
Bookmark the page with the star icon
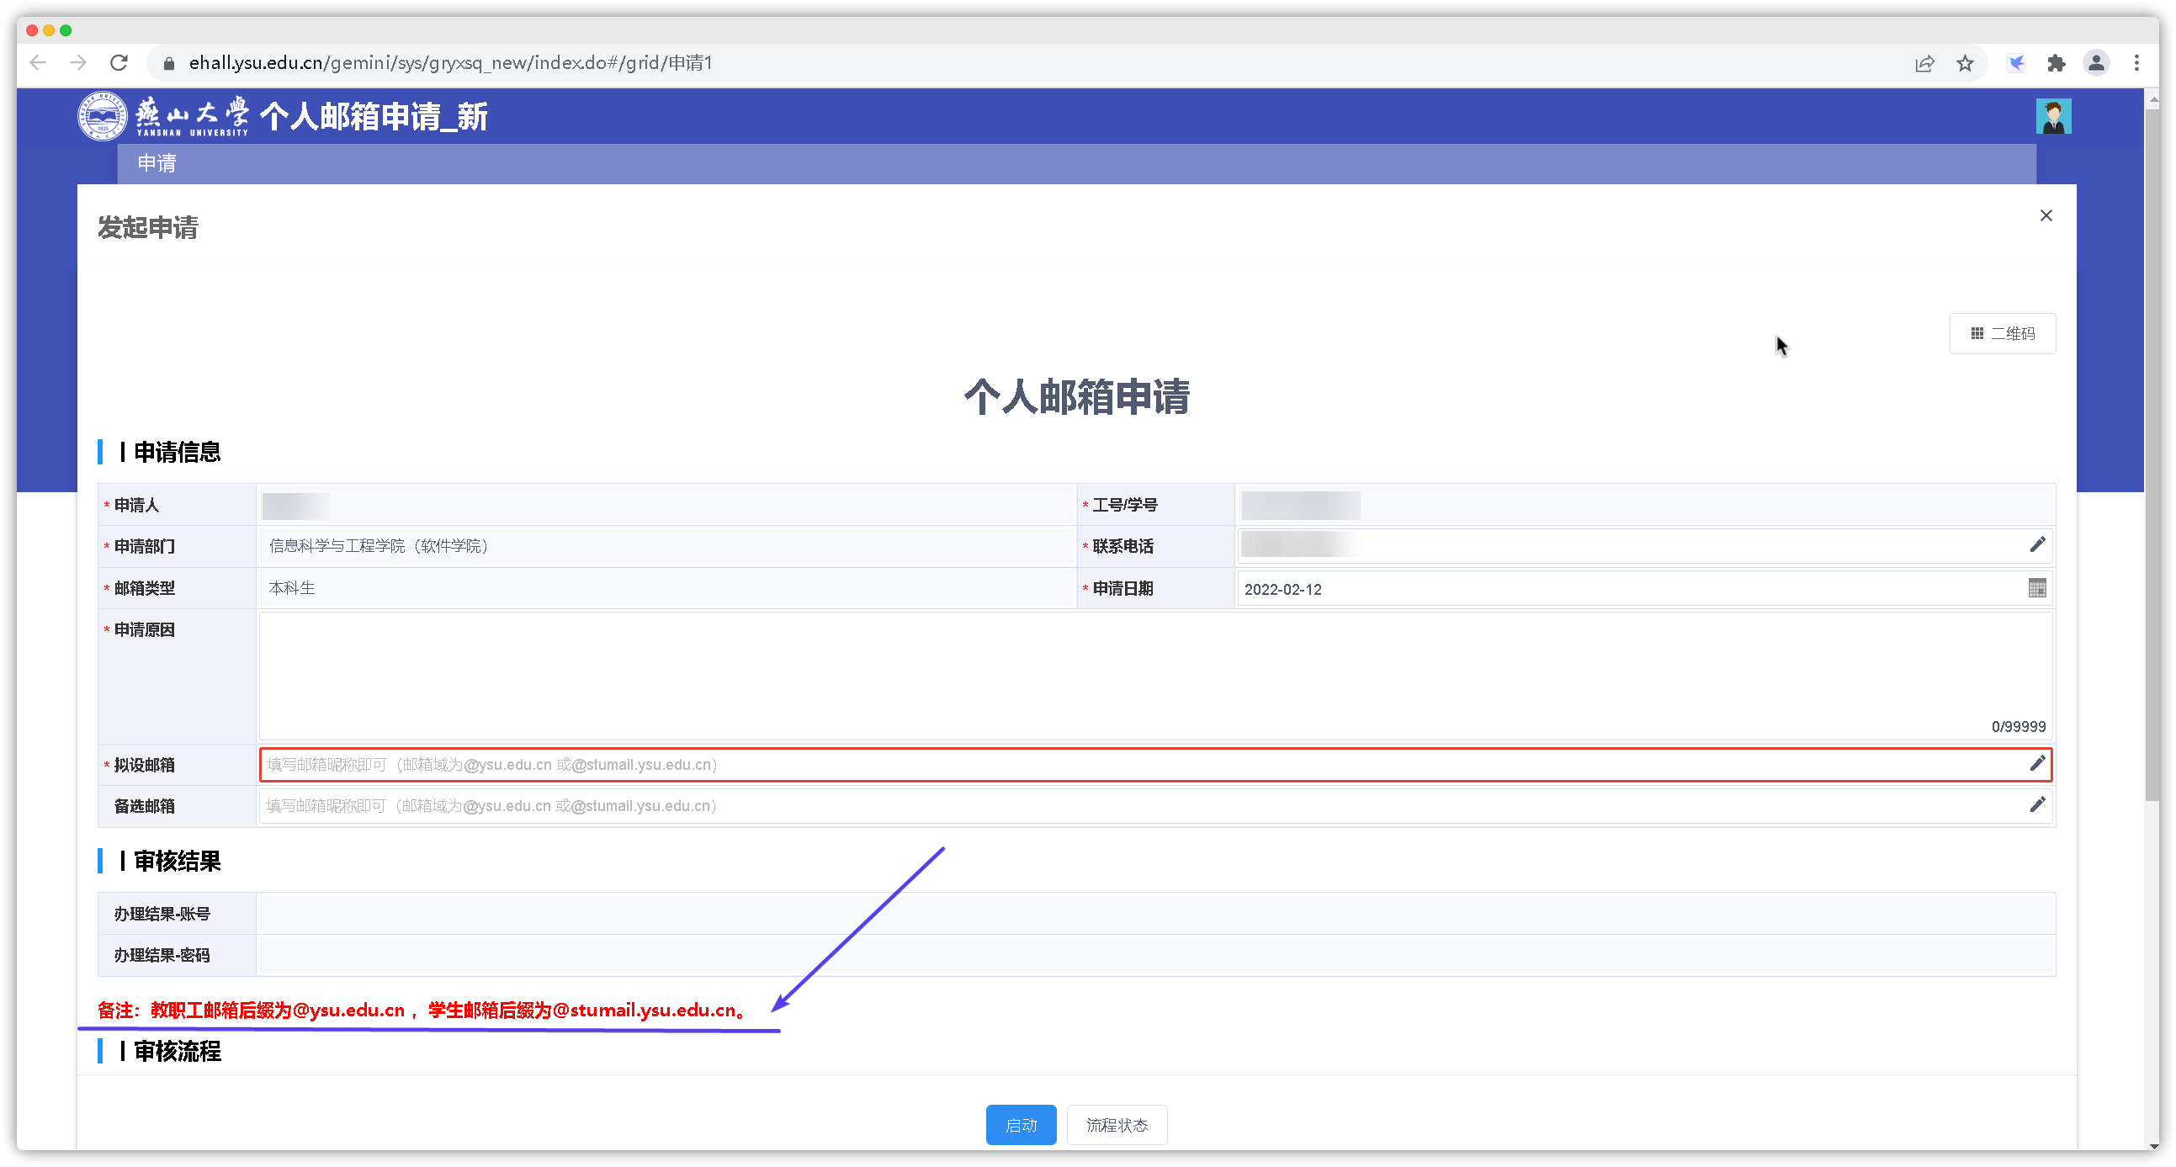[x=1966, y=62]
